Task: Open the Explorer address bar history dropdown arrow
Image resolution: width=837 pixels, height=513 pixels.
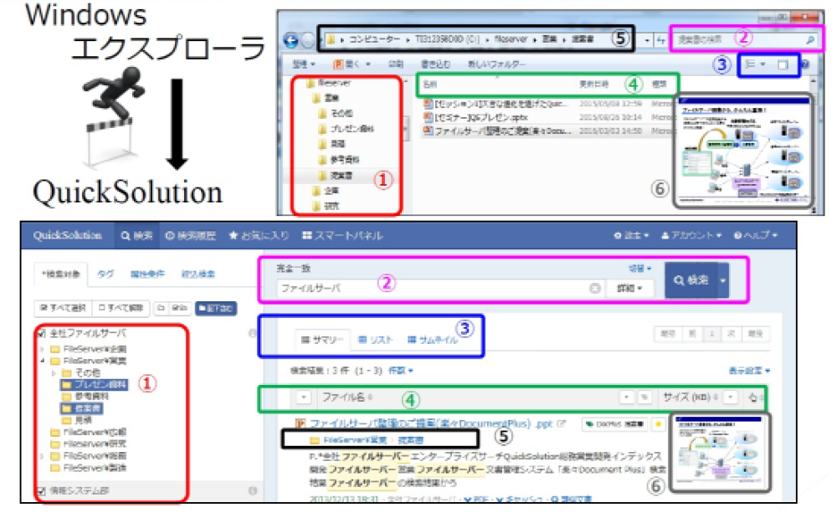Action: click(x=647, y=40)
